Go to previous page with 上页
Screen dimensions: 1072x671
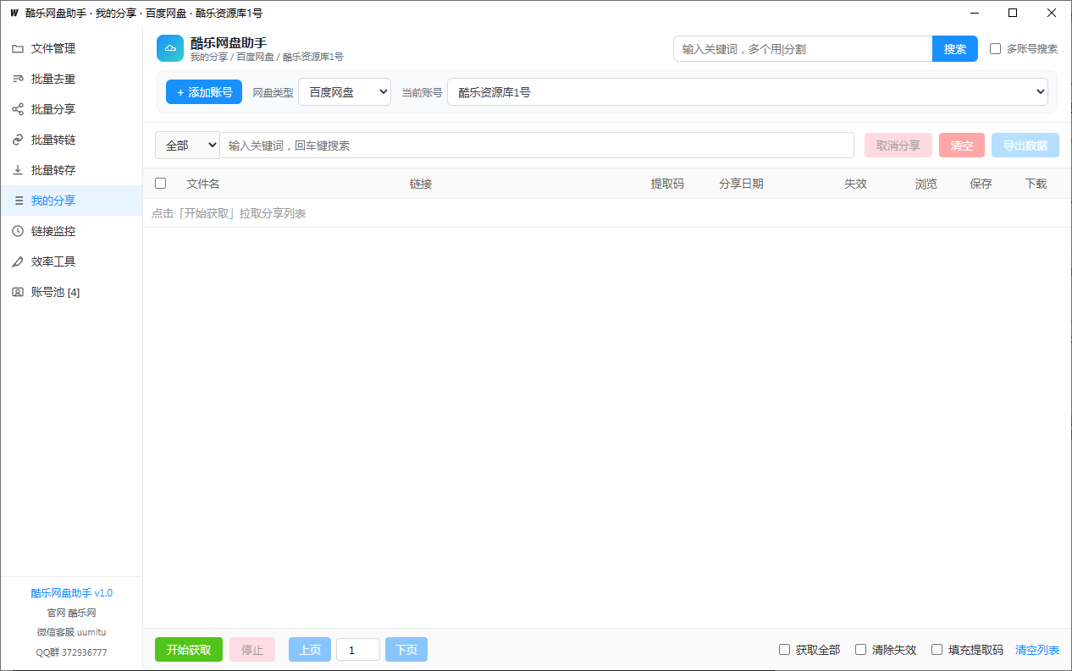coord(310,650)
